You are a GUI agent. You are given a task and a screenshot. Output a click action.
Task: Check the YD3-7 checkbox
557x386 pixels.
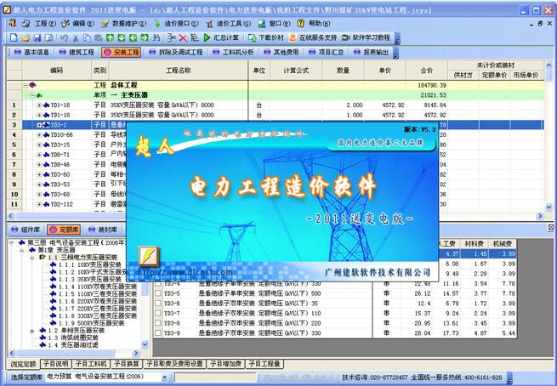point(158,313)
